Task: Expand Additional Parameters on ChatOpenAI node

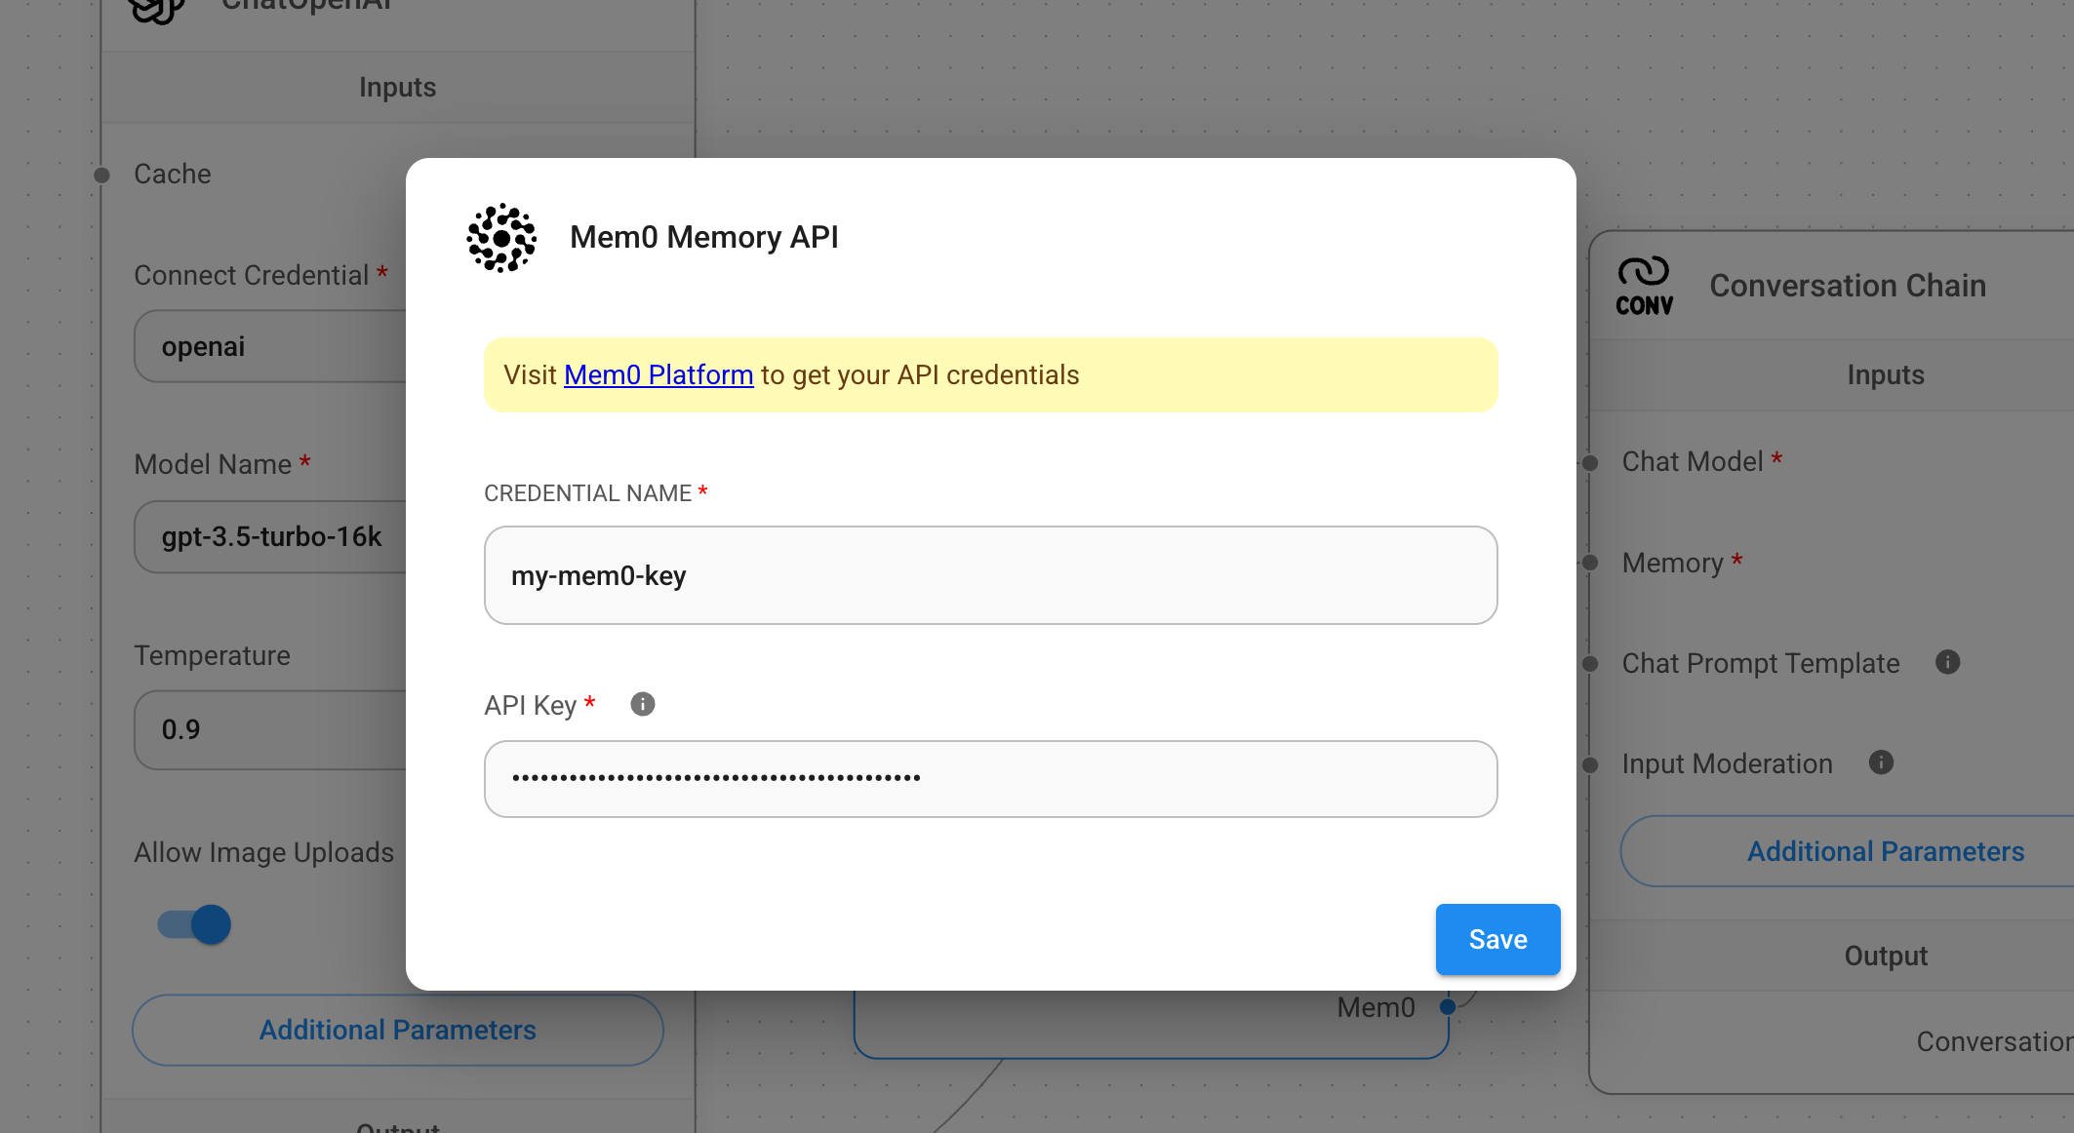Action: [x=397, y=1030]
